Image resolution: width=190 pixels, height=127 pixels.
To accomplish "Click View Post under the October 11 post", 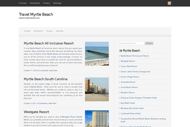I will tap(53, 70).
